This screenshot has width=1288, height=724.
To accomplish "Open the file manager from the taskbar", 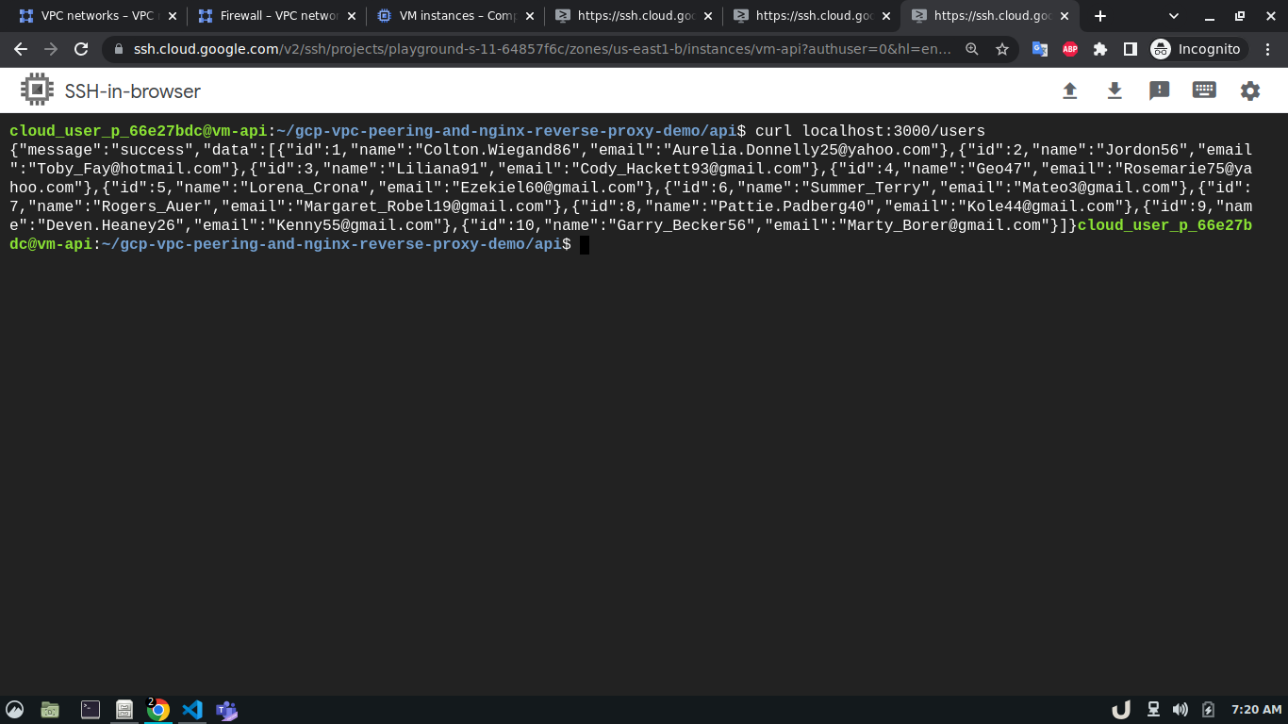I will point(50,710).
